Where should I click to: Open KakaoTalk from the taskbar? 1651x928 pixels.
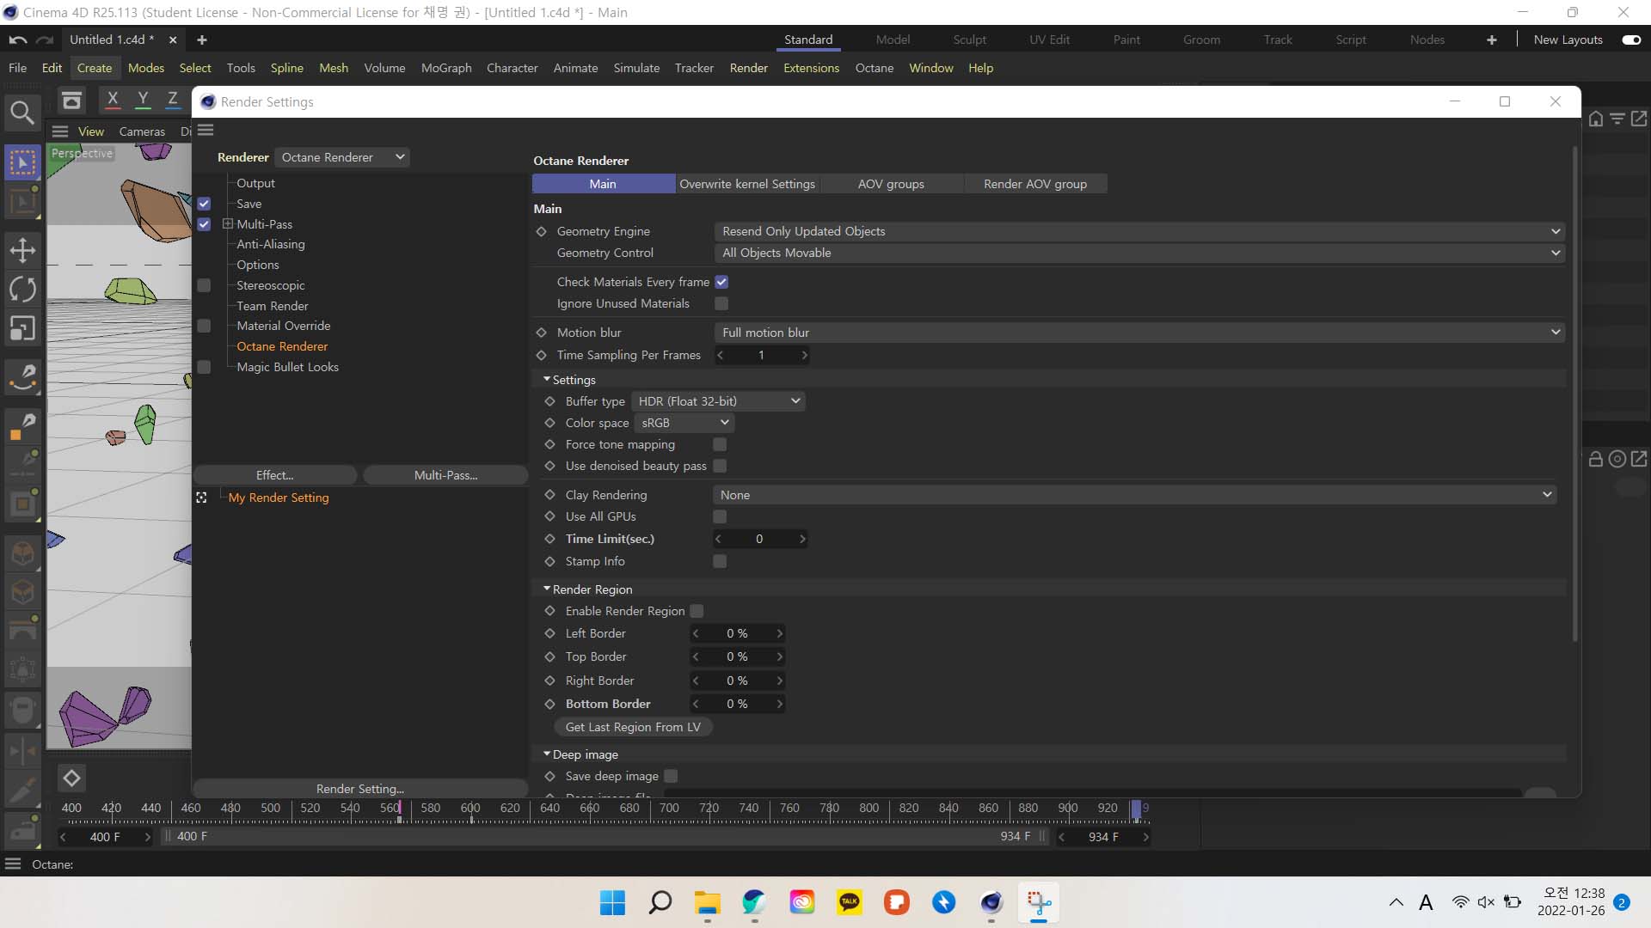pyautogui.click(x=850, y=903)
